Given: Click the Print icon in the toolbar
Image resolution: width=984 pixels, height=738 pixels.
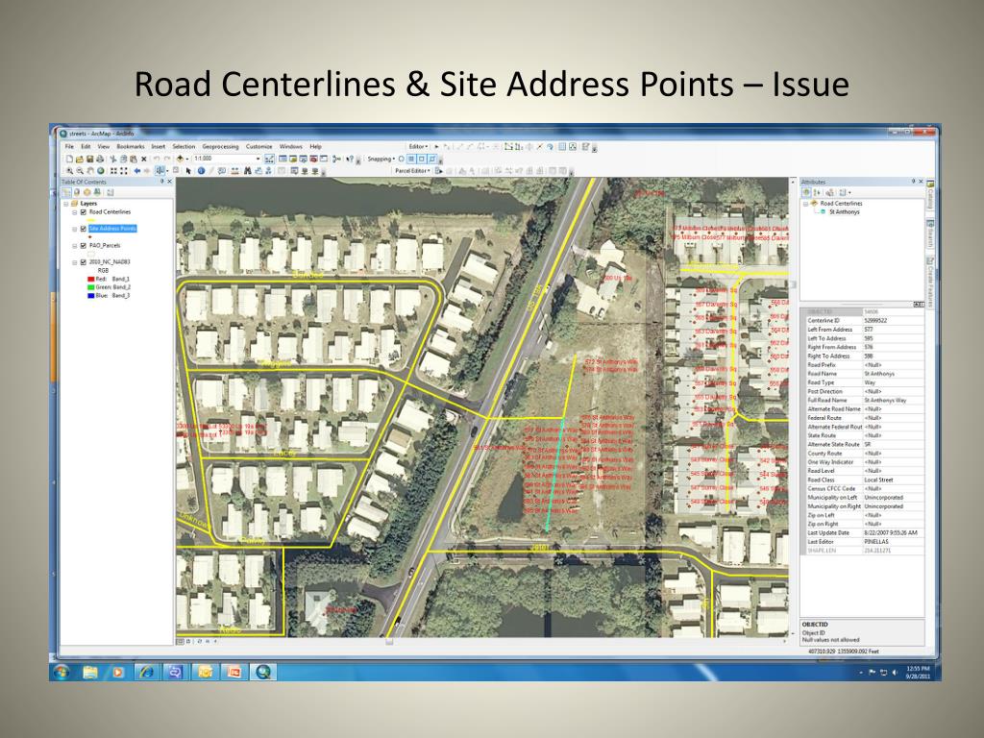Looking at the screenshot, I should (x=99, y=160).
